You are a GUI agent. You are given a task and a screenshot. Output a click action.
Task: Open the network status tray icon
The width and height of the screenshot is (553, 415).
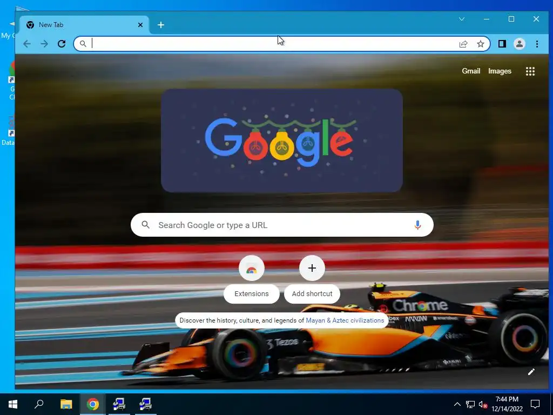coord(470,404)
